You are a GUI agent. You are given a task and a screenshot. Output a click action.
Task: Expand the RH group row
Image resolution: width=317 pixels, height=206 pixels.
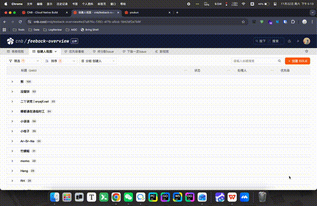click(x=12, y=181)
